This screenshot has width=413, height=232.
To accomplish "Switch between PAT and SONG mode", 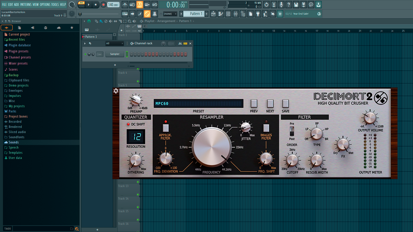I will tap(81, 5).
